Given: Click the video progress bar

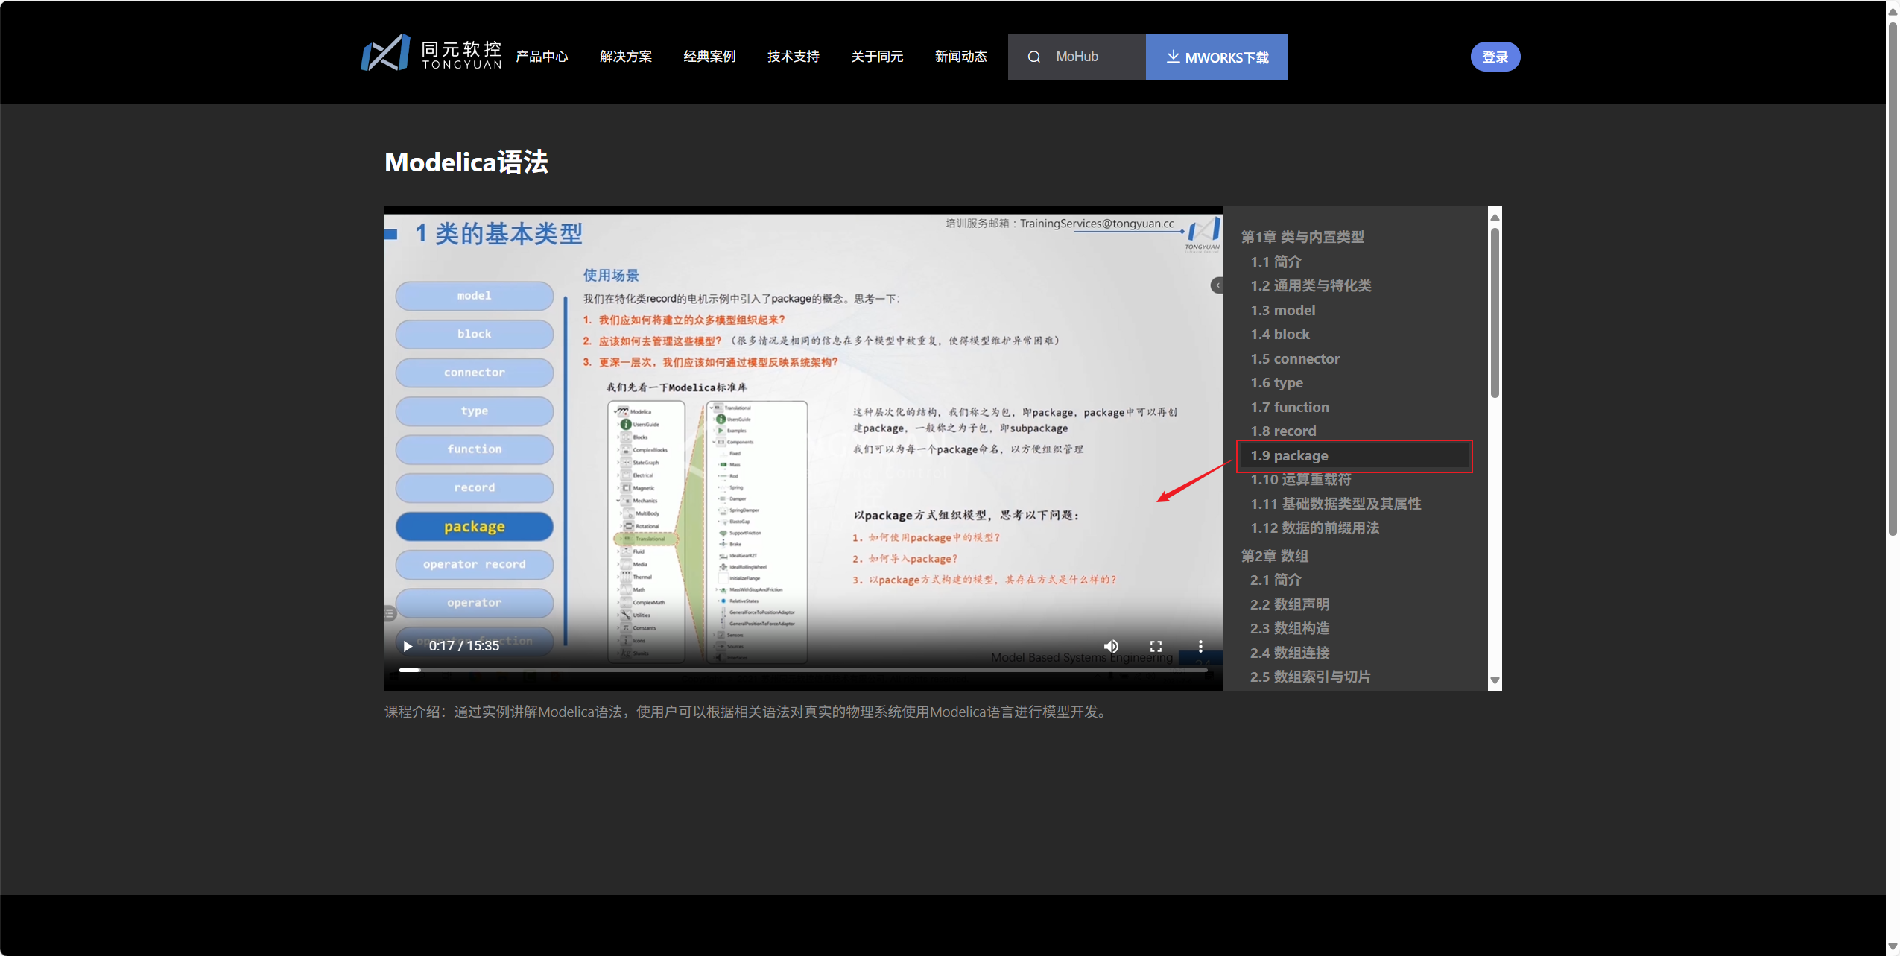Looking at the screenshot, I should (803, 670).
